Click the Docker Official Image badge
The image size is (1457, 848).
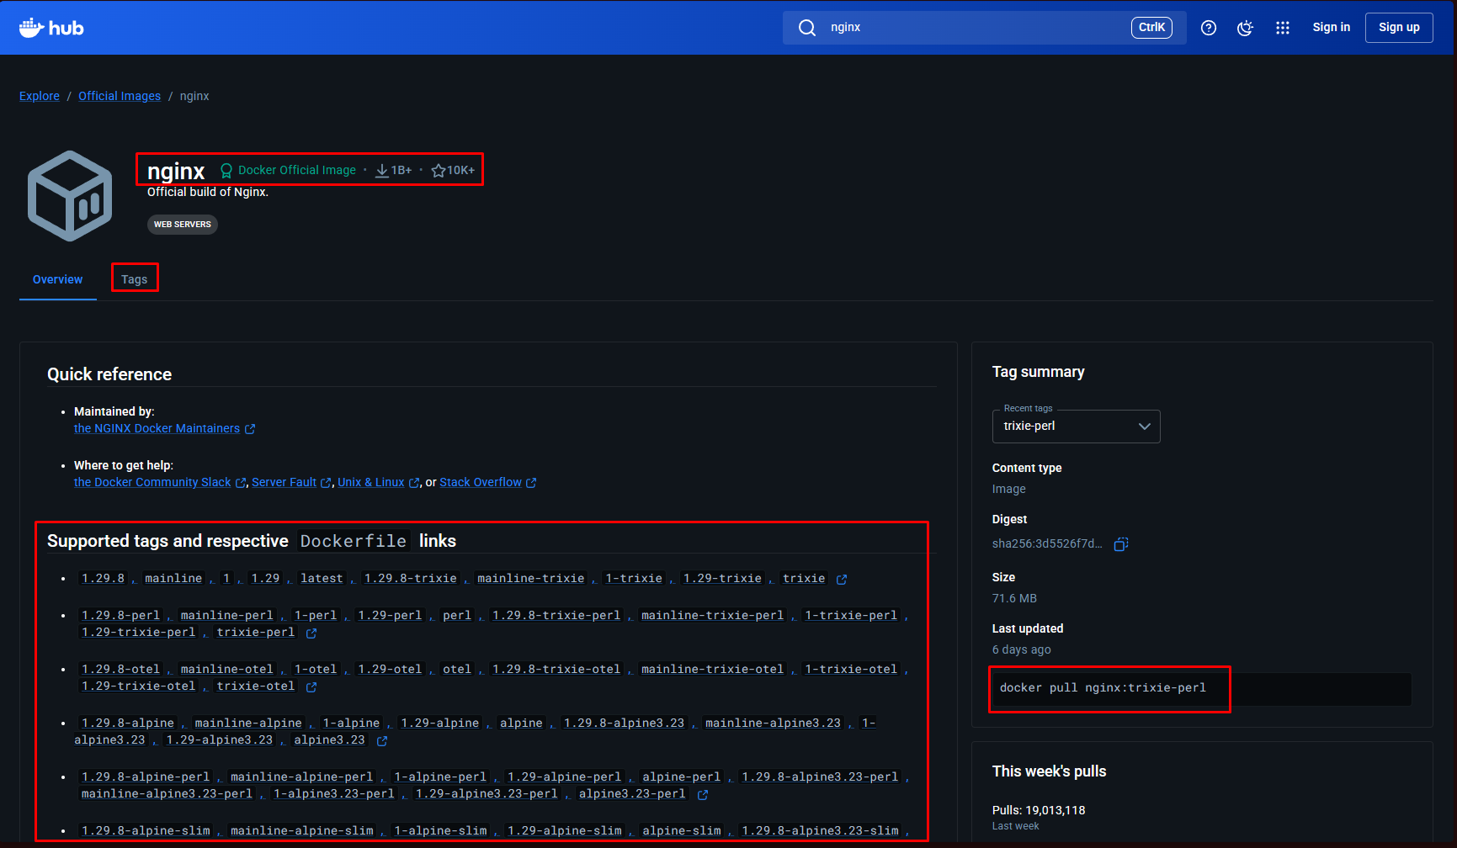(288, 170)
